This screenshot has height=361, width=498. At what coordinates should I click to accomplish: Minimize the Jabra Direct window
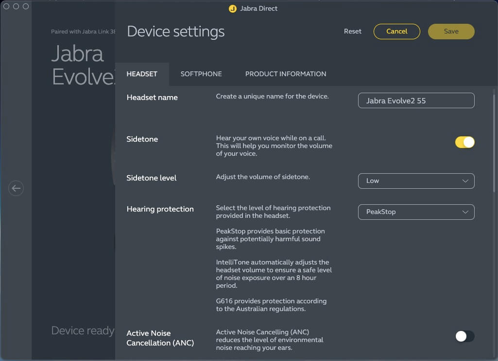coord(16,6)
